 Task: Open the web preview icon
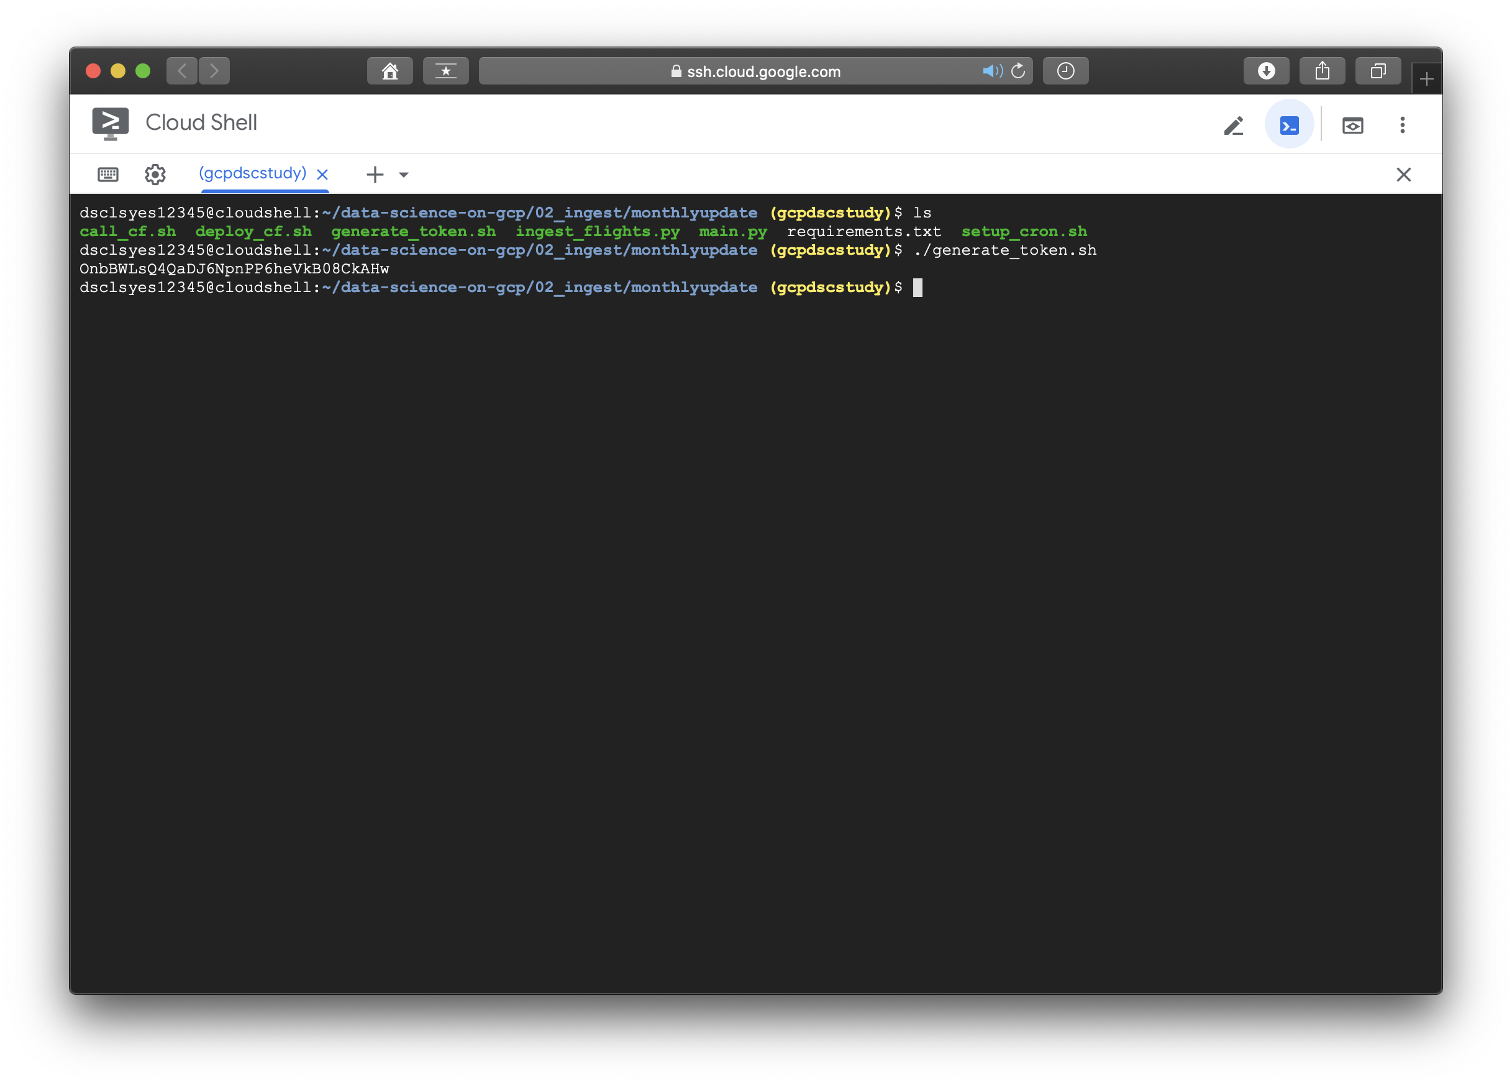[x=1352, y=125]
